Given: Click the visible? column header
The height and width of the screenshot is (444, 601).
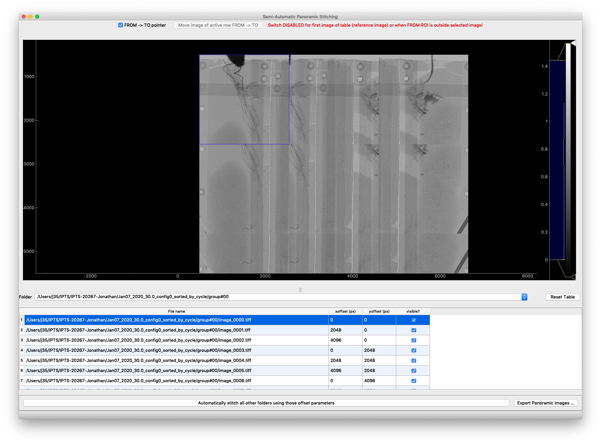Looking at the screenshot, I should coord(413,311).
